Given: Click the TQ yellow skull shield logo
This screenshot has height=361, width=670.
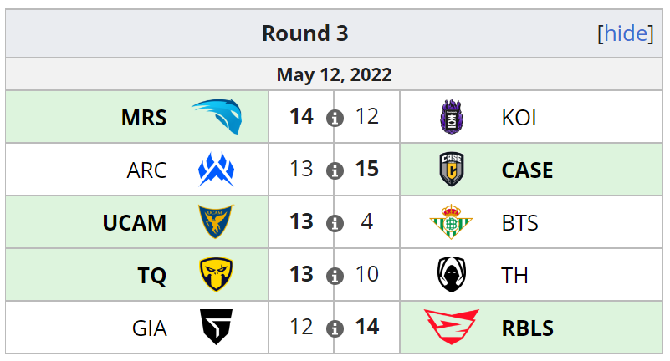Looking at the screenshot, I should click(216, 274).
